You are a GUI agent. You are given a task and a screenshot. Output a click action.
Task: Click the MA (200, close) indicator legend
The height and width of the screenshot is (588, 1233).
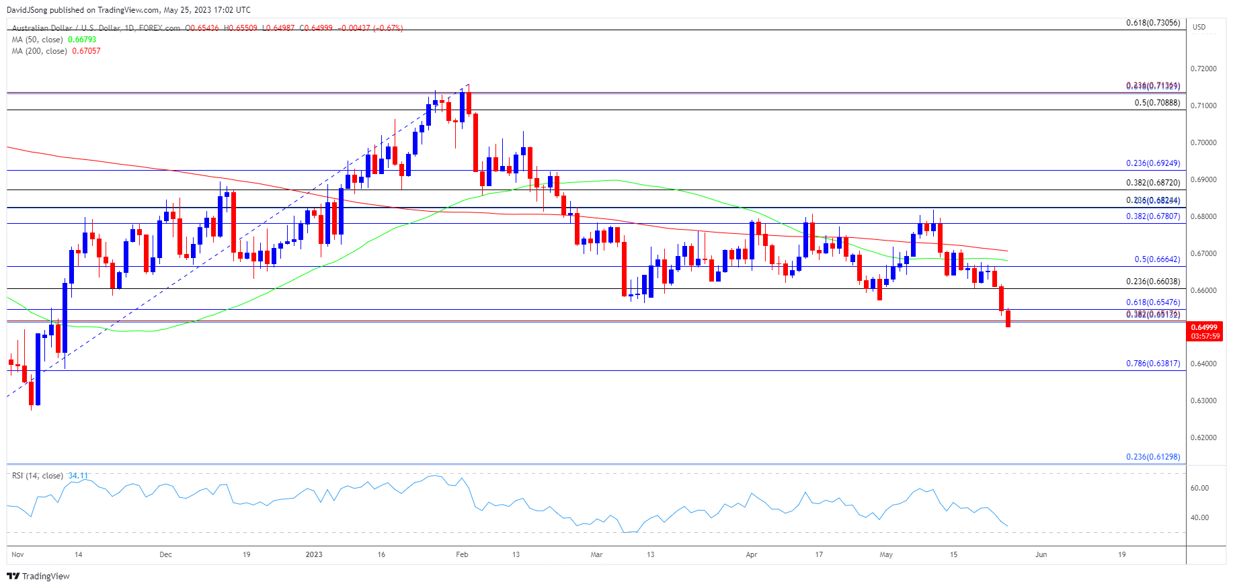(40, 51)
